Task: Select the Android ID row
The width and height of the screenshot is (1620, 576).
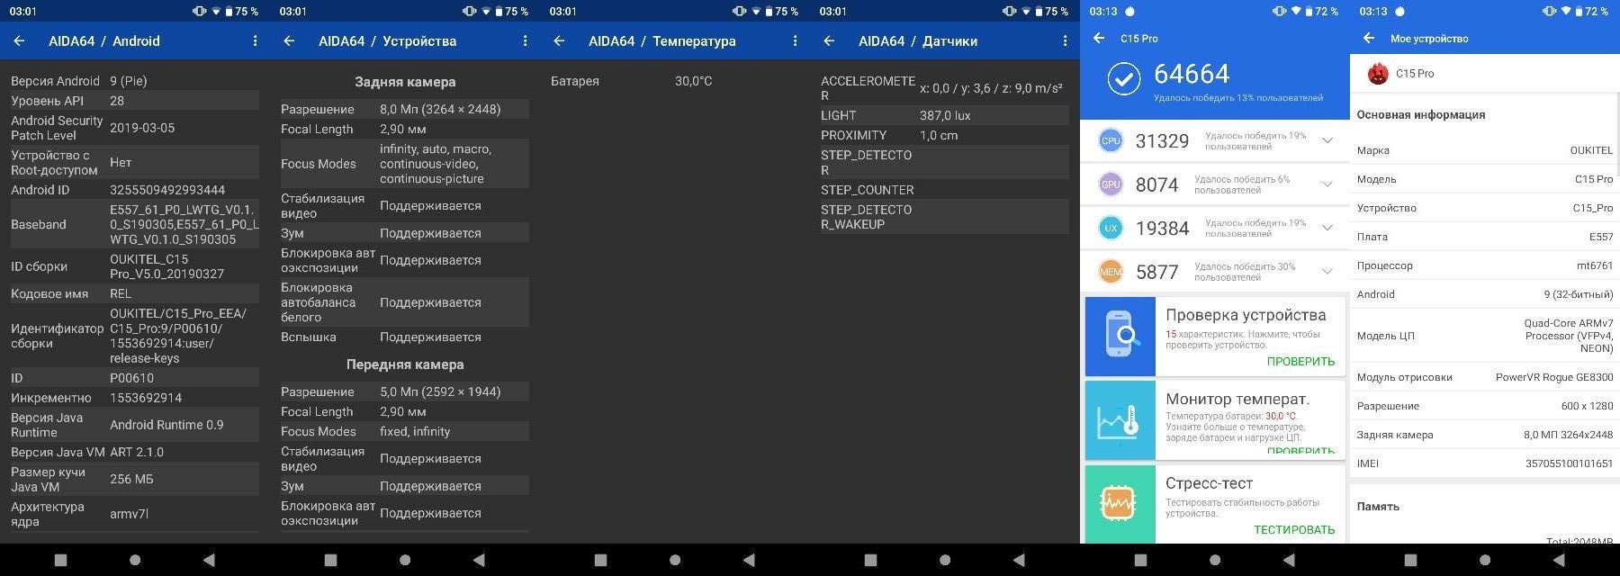Action: [x=135, y=190]
